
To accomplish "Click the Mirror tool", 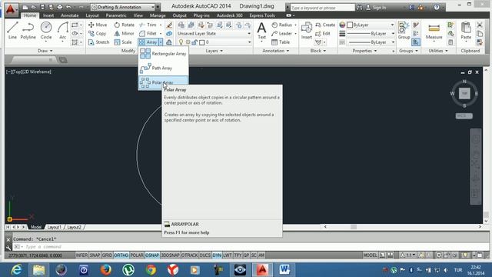I will 125,33.
